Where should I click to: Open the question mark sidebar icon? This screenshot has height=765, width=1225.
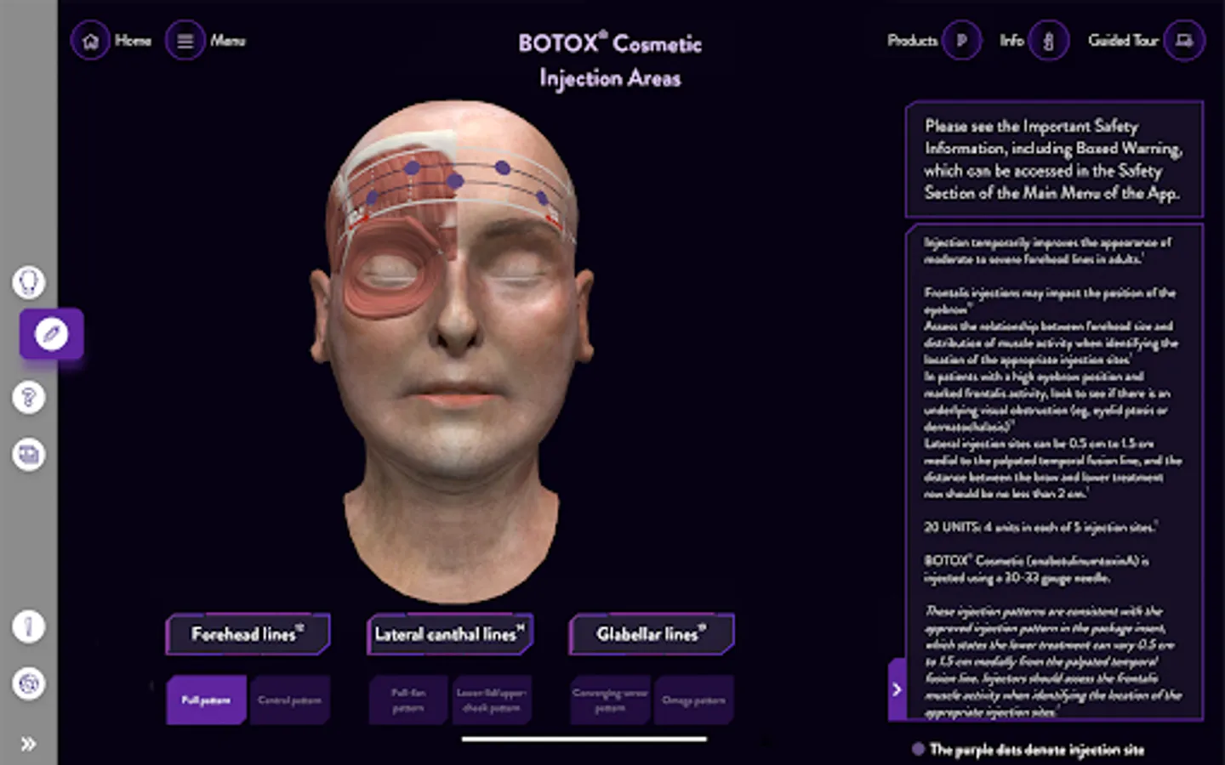(29, 397)
